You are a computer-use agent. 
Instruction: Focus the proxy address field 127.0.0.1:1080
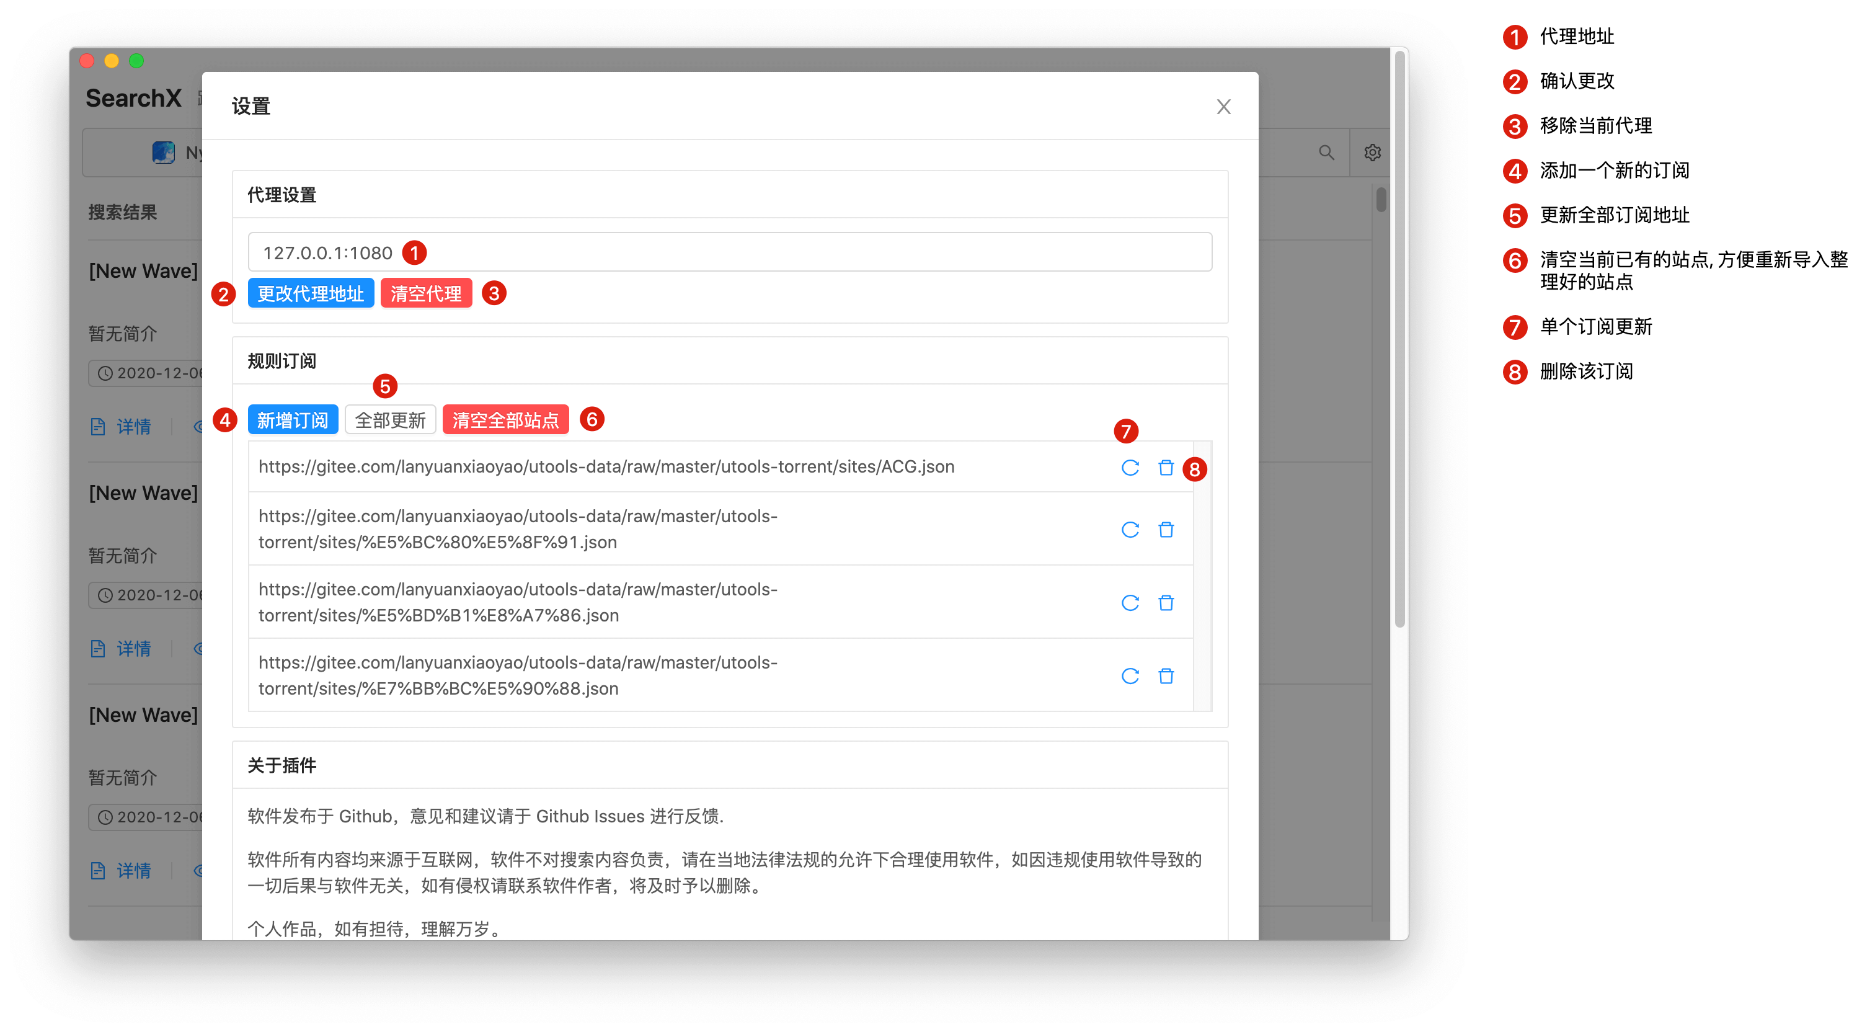[729, 252]
